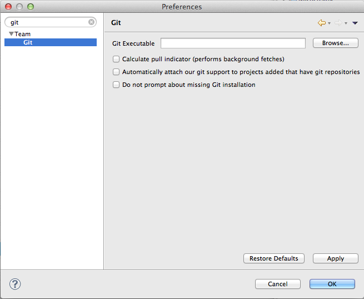This screenshot has height=299, width=364.
Task: Collapse the Team tree node
Action: point(11,34)
